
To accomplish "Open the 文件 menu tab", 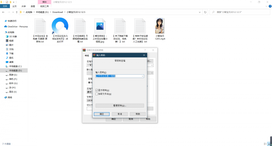I will (x=5, y=6).
